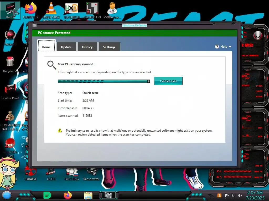Expand the Help dropdown arrow
Image resolution: width=269 pixels, height=201 pixels.
230,47
